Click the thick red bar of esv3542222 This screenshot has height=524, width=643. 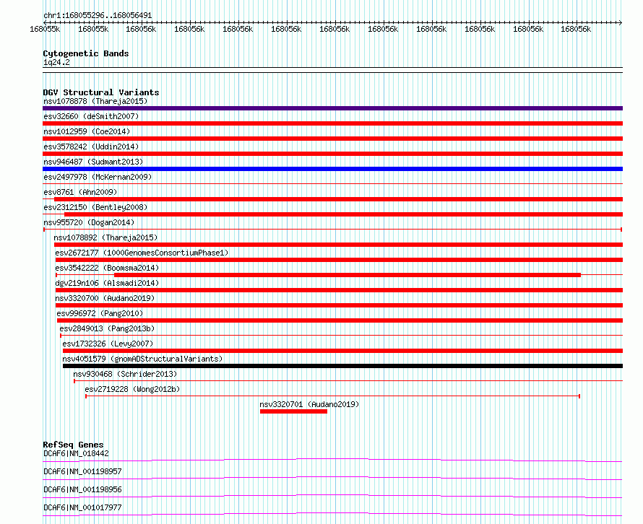tap(348, 275)
